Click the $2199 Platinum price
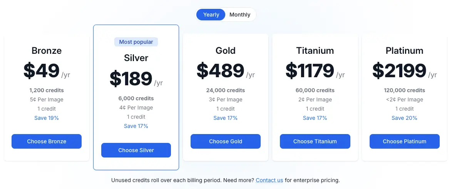Image resolution: width=452 pixels, height=189 pixels. [399, 71]
